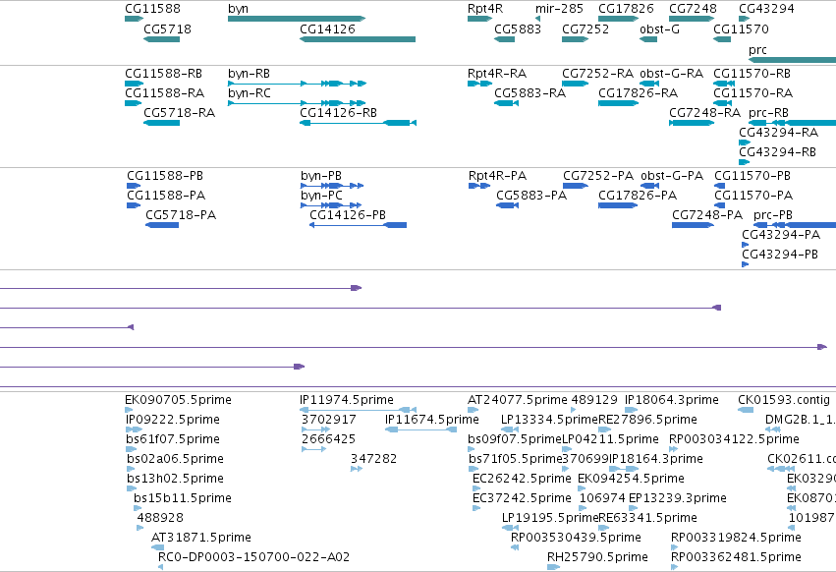
Task: Click EST AT31871.5prime
Action: (158, 547)
